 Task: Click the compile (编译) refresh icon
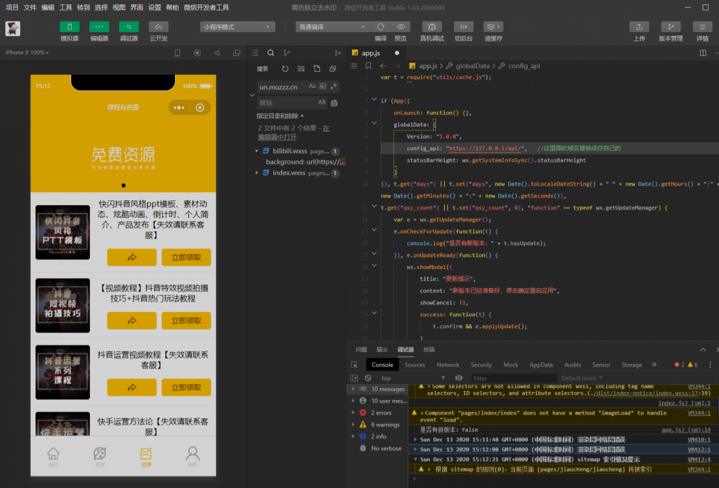click(381, 27)
